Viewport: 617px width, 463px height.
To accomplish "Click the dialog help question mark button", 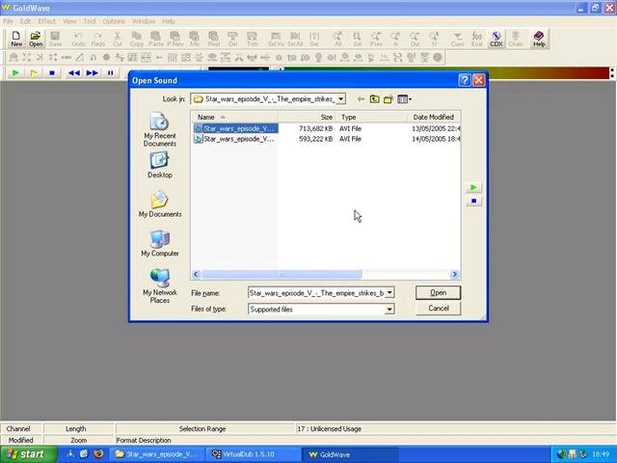I will (x=465, y=80).
